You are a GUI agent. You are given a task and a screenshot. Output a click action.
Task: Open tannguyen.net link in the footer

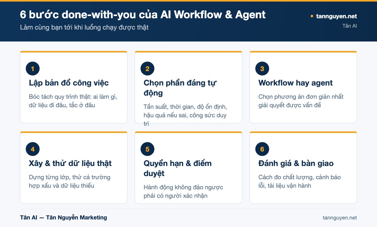(340, 218)
